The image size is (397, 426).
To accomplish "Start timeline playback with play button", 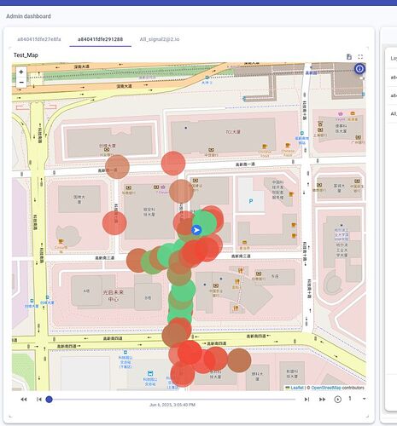I will coord(338,400).
